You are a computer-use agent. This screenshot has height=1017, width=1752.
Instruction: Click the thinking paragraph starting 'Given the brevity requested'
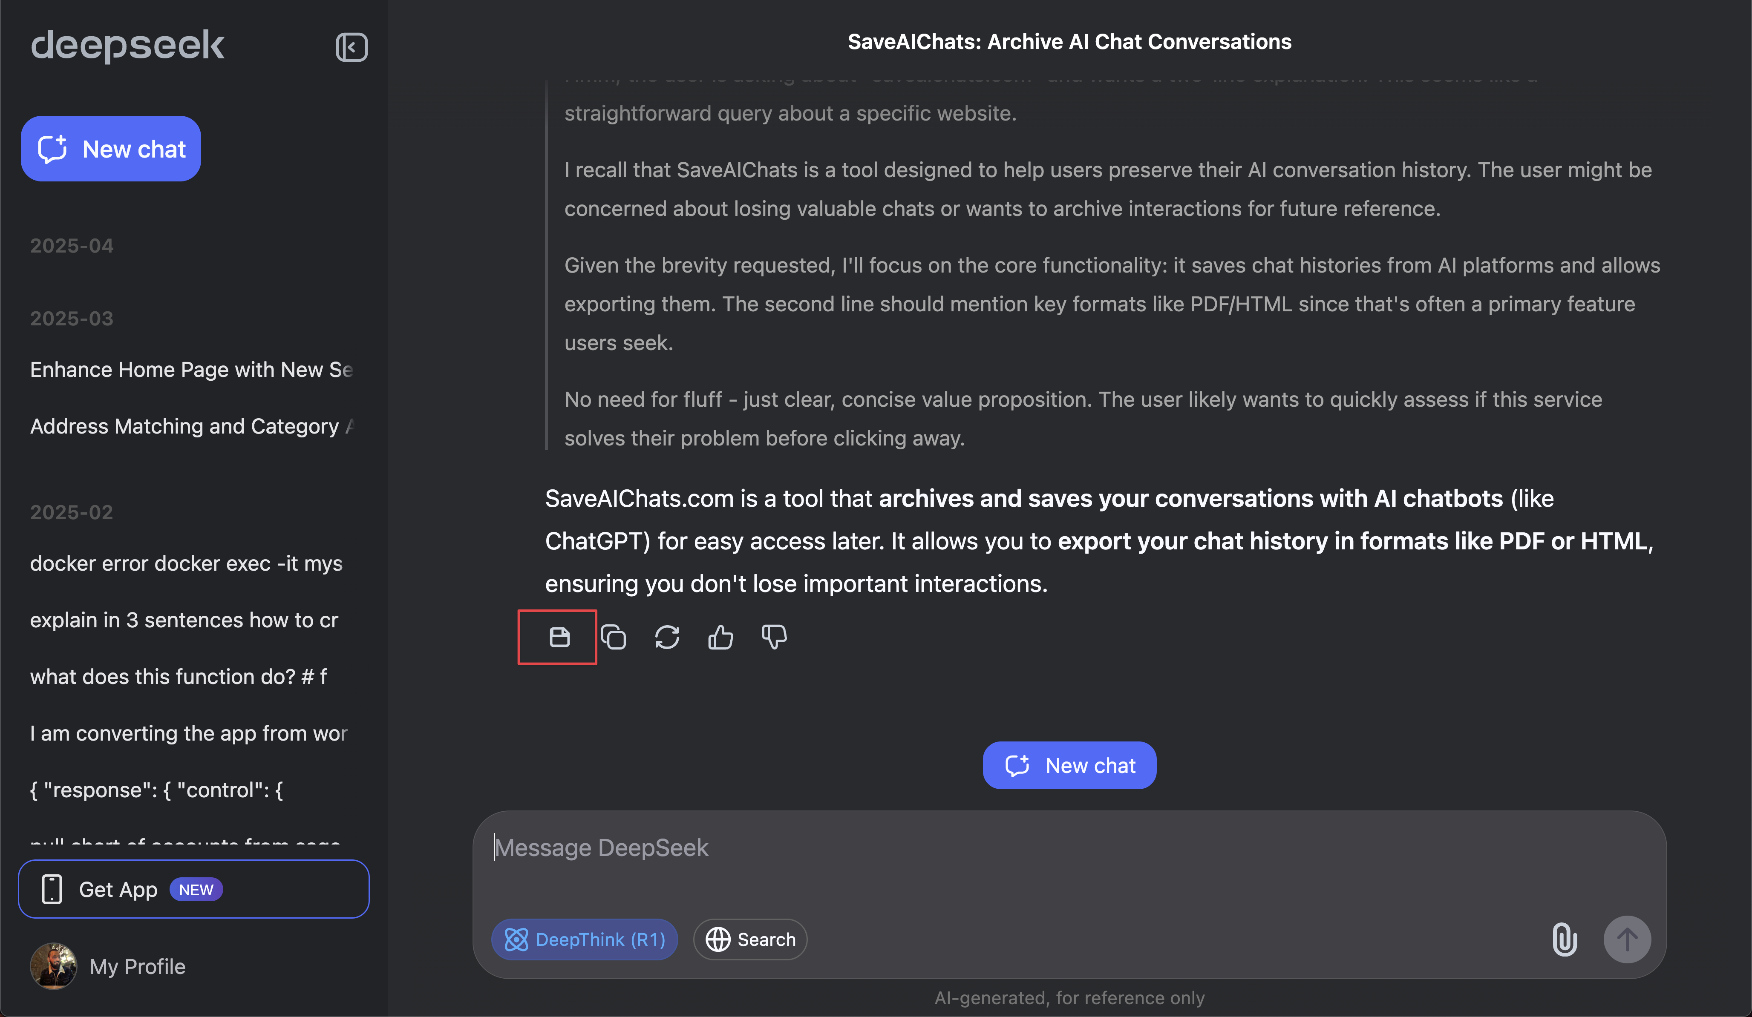coord(1112,304)
